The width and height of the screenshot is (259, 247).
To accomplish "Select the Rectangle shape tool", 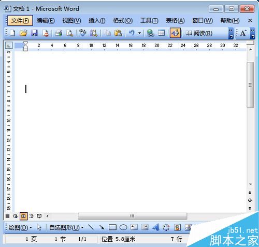I will (x=112, y=227).
